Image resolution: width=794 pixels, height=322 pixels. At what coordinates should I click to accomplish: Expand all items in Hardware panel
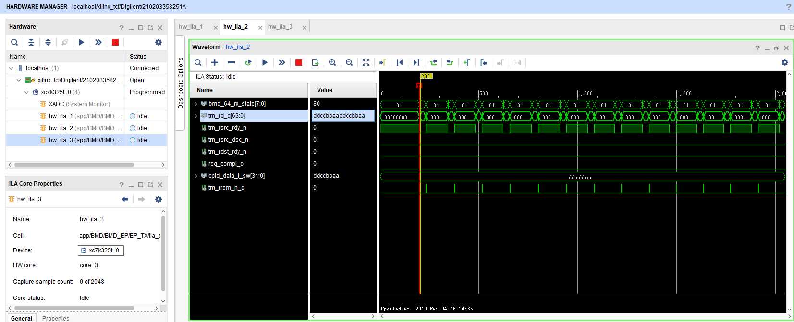pyautogui.click(x=48, y=42)
